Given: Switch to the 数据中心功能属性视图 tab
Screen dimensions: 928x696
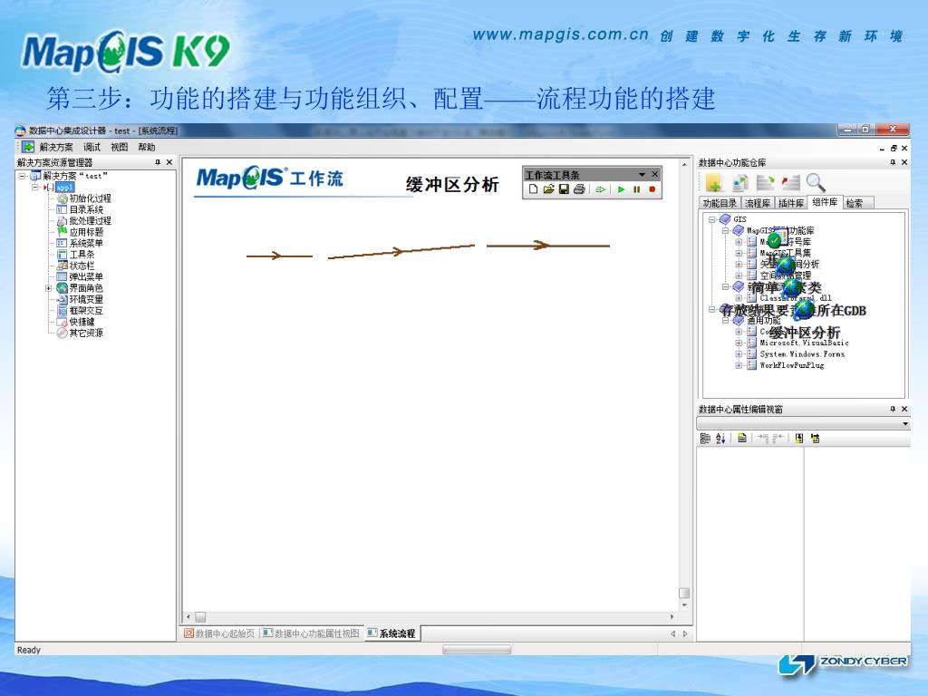Looking at the screenshot, I should pyautogui.click(x=312, y=633).
